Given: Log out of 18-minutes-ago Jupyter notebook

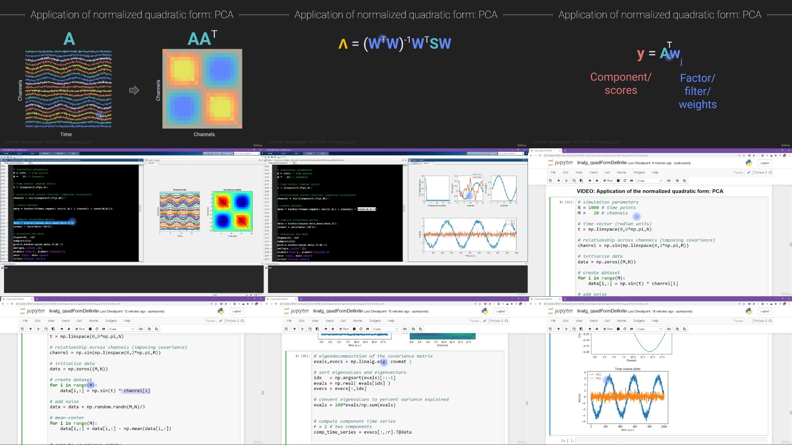Looking at the screenshot, I should (765, 311).
